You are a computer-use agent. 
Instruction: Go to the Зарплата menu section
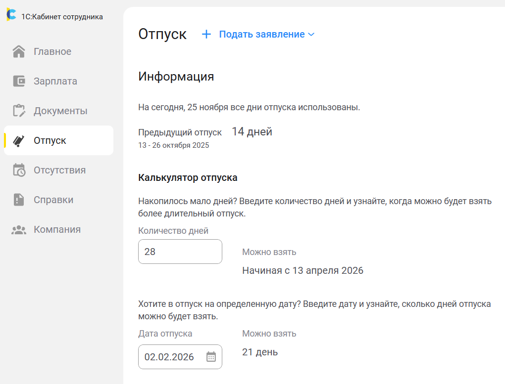coord(55,81)
